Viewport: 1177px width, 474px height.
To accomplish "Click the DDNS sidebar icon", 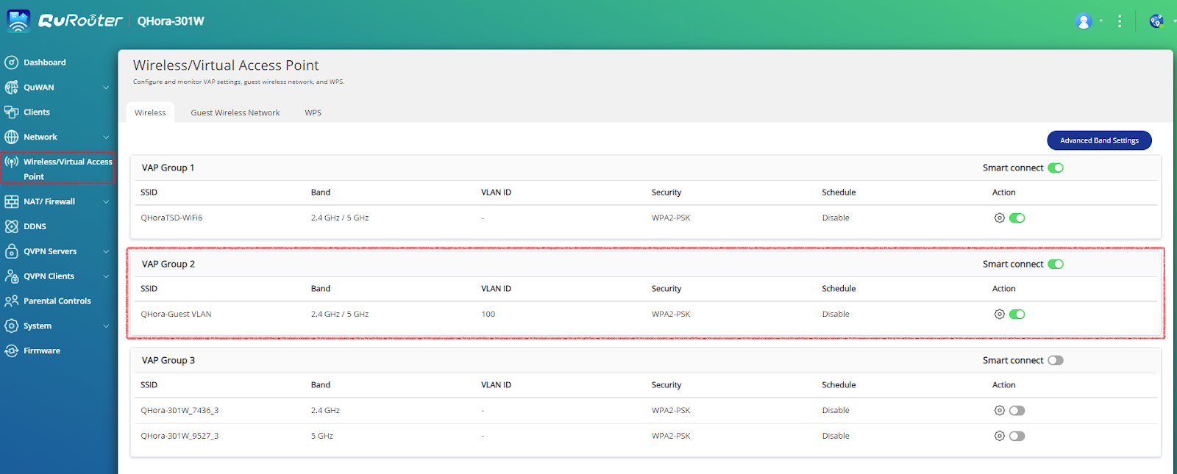I will point(12,226).
